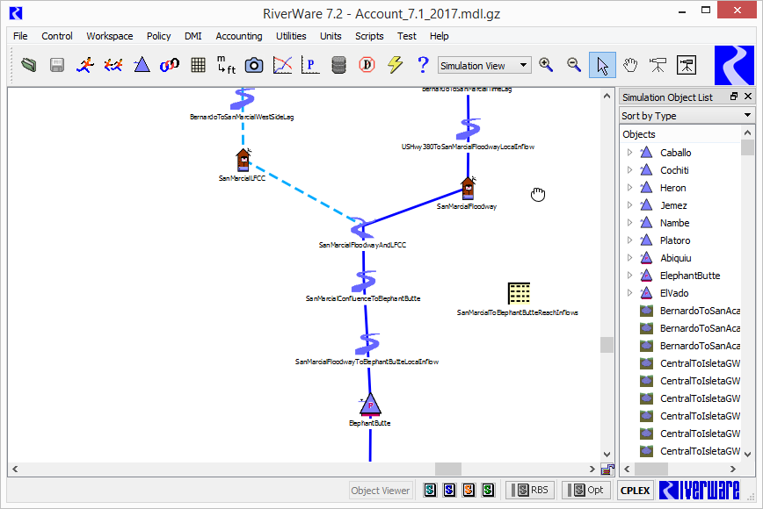Screen dimensions: 763x509
Task: Open the File menu
Action: point(20,36)
